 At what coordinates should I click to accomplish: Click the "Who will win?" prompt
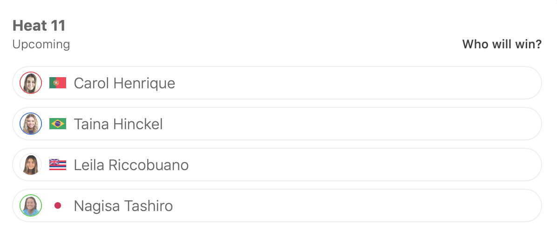coord(502,45)
